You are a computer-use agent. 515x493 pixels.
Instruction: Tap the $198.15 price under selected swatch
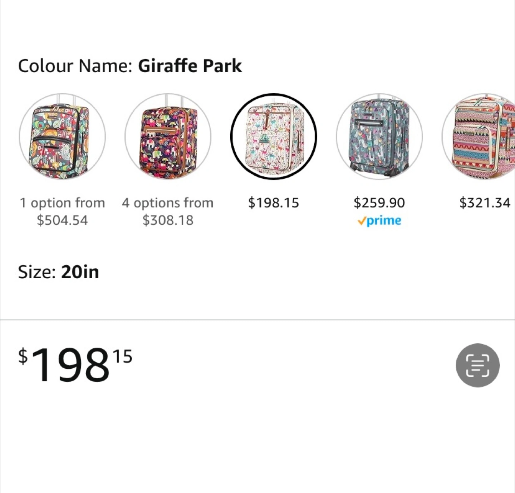pyautogui.click(x=274, y=203)
